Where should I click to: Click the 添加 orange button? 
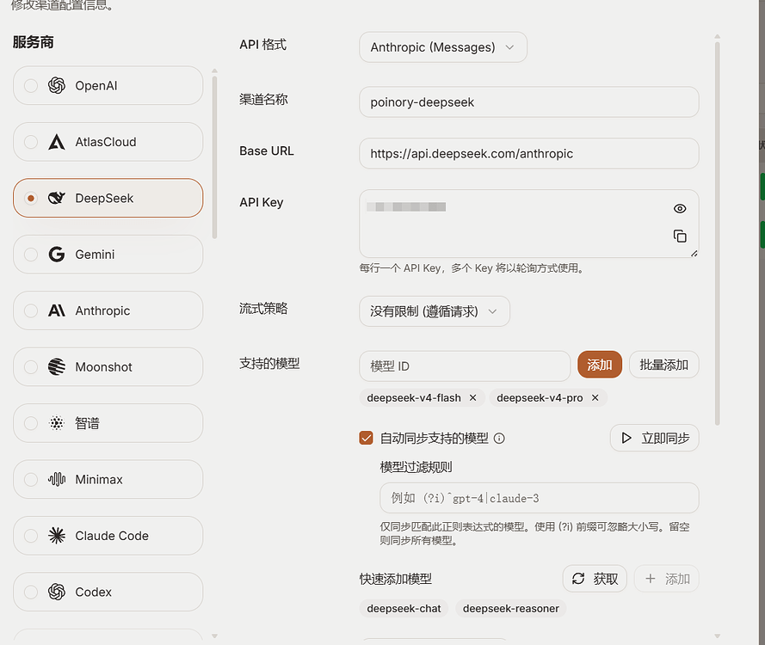point(600,365)
